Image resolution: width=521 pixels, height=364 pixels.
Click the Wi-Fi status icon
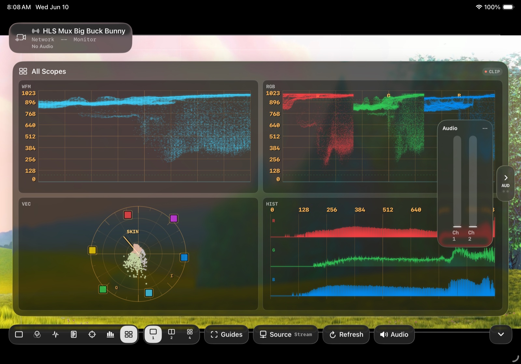point(479,7)
